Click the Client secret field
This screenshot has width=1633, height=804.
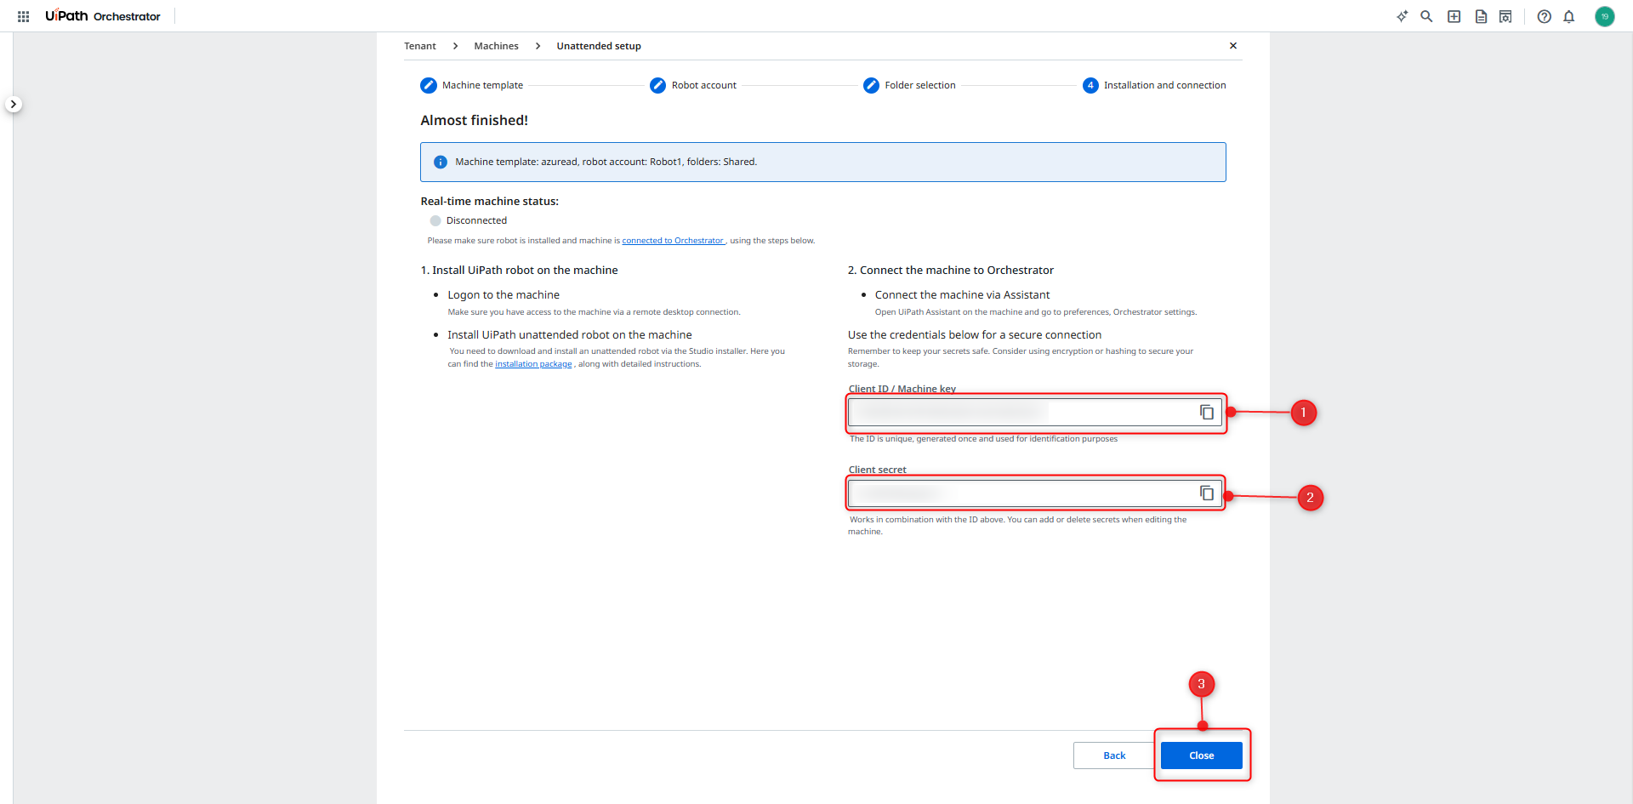click(x=1035, y=493)
